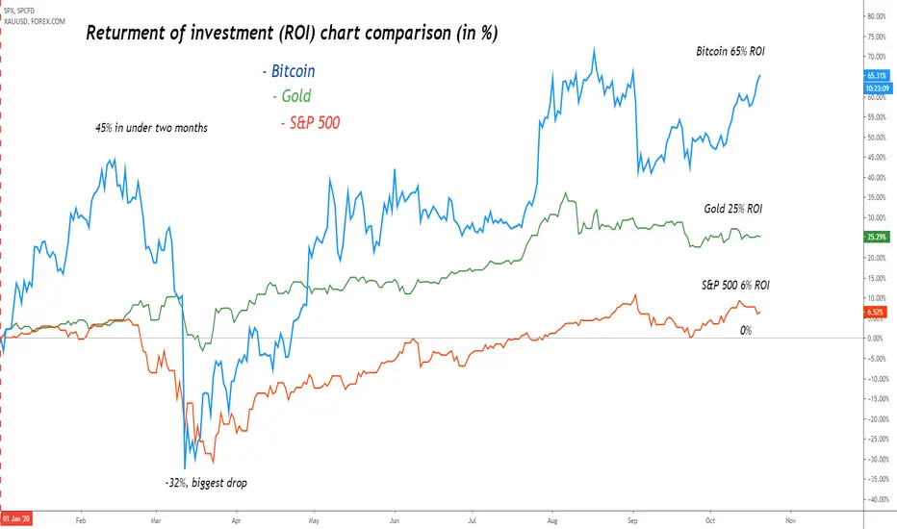Click the Nov label on time axis
The width and height of the screenshot is (897, 529).
pyautogui.click(x=790, y=521)
